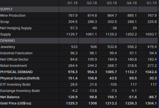The image size is (159, 108).
Task: Select the Q4.18 column header
Action: tap(132, 3)
